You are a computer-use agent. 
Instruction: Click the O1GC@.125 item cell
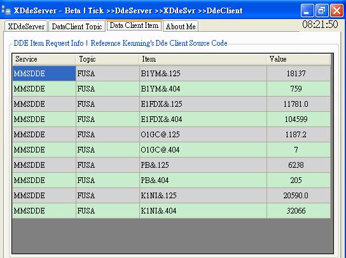pos(203,134)
